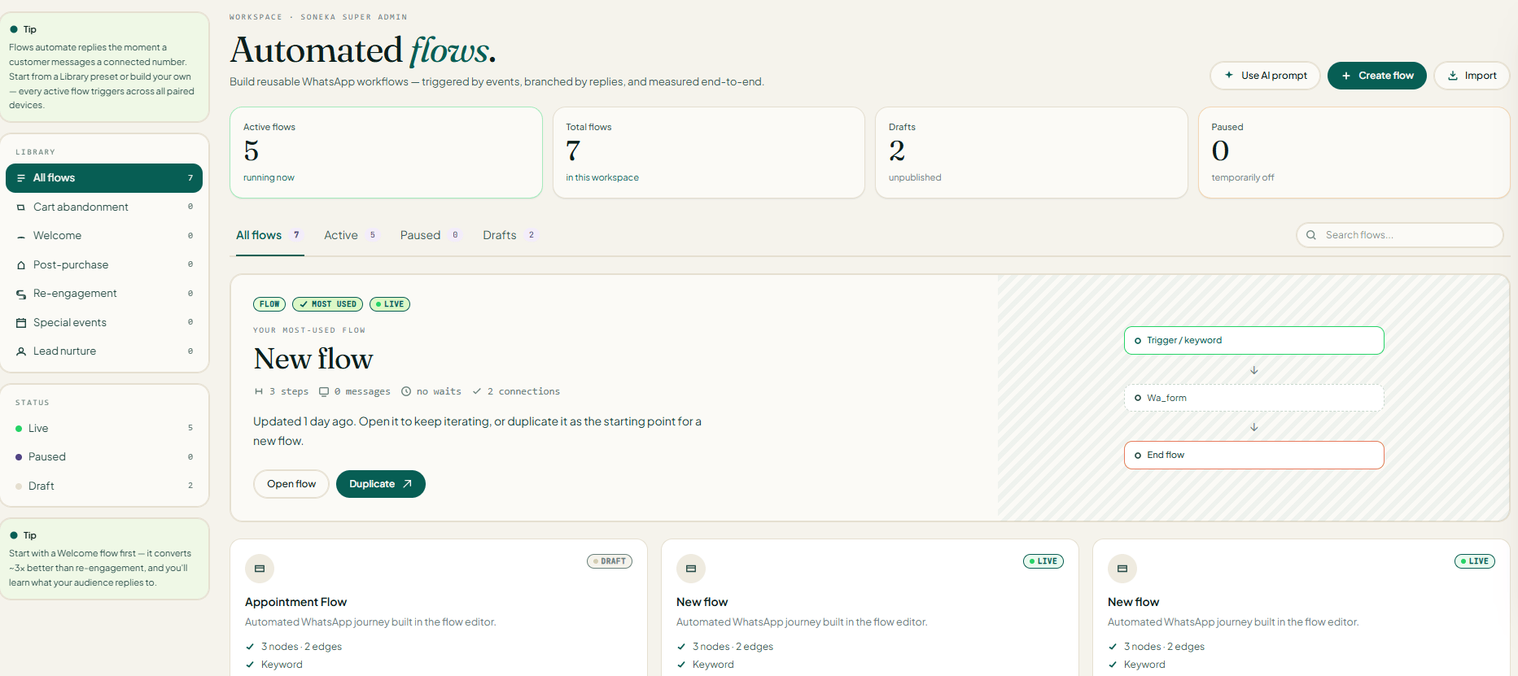
Task: Select the Re-engagement category
Action: pyautogui.click(x=104, y=294)
